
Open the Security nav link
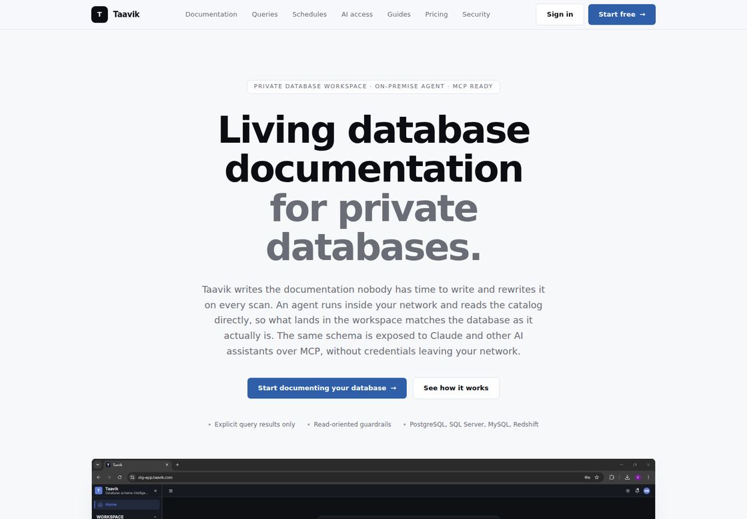[x=476, y=14]
